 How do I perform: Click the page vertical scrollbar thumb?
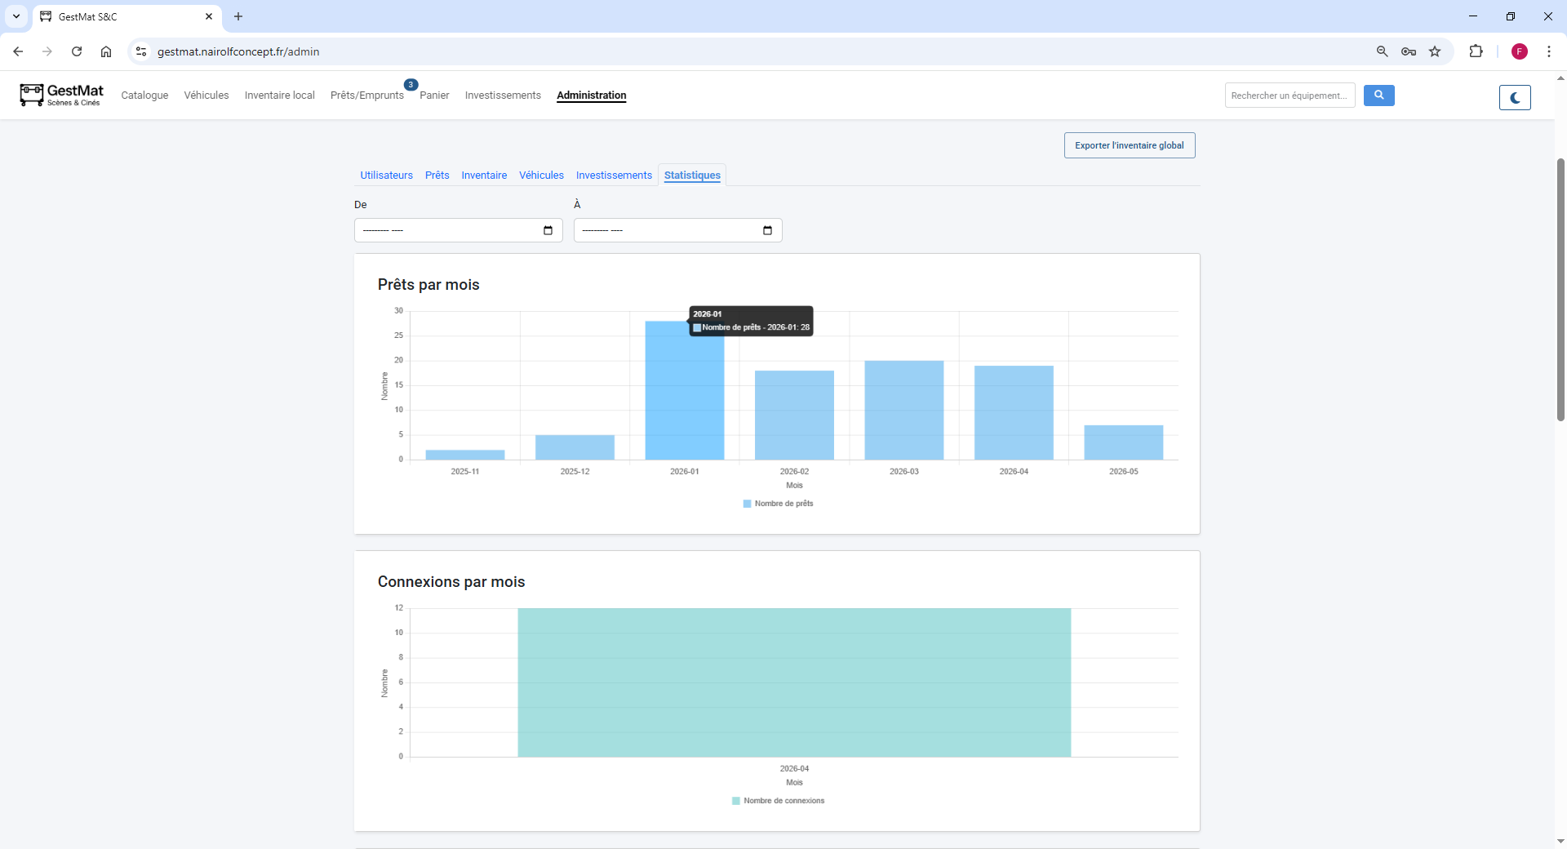point(1560,290)
